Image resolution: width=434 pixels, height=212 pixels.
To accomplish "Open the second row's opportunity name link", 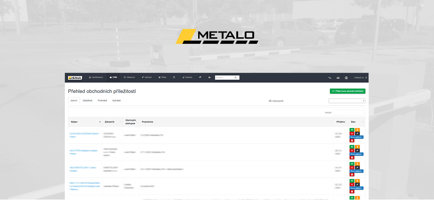I will click(x=83, y=152).
